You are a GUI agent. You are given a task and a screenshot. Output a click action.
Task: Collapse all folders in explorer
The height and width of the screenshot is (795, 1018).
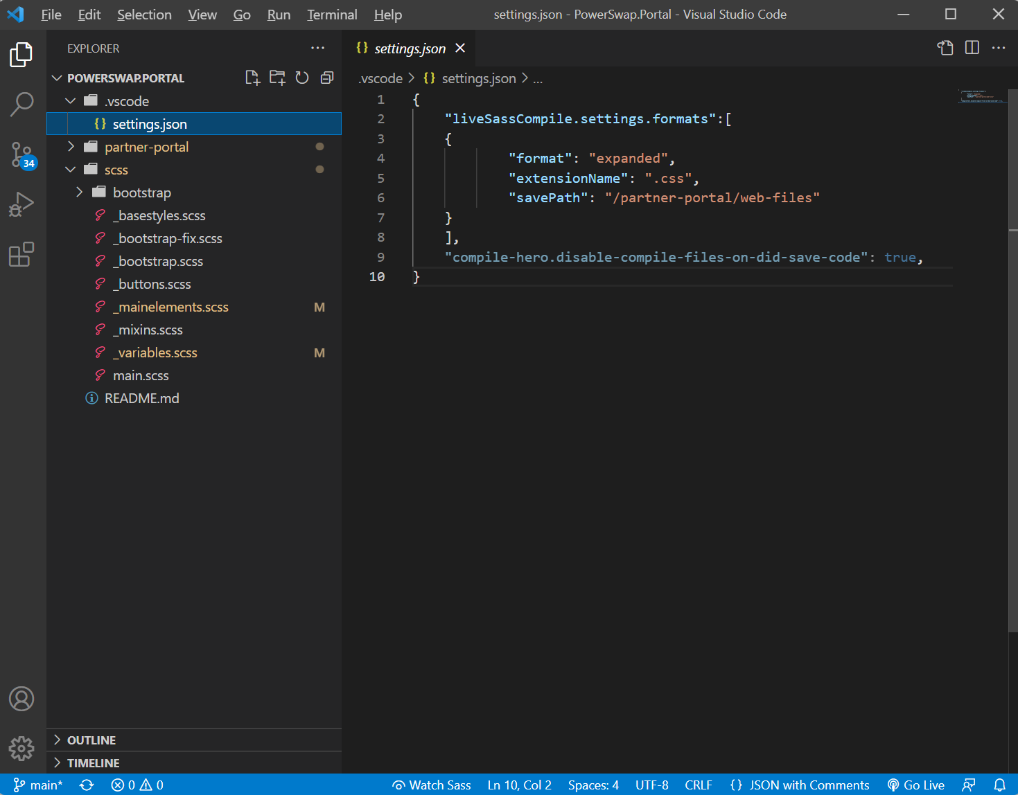click(x=327, y=78)
